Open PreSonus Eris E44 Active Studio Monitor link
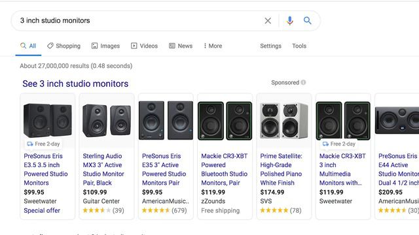 (x=399, y=170)
